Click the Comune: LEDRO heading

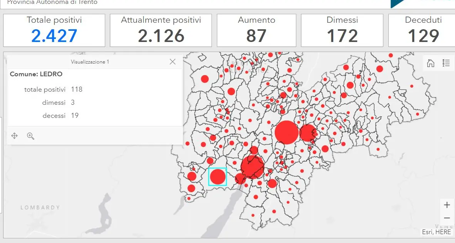click(x=36, y=74)
